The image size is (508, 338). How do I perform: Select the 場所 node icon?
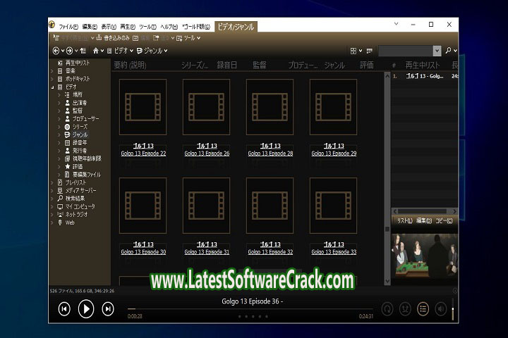coord(67,95)
